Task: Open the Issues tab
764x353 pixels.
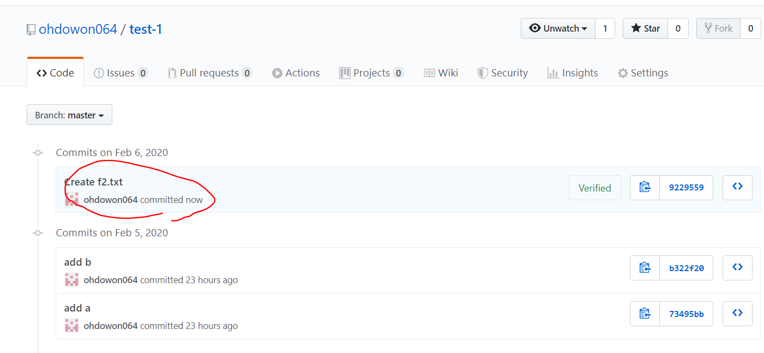Action: [121, 73]
